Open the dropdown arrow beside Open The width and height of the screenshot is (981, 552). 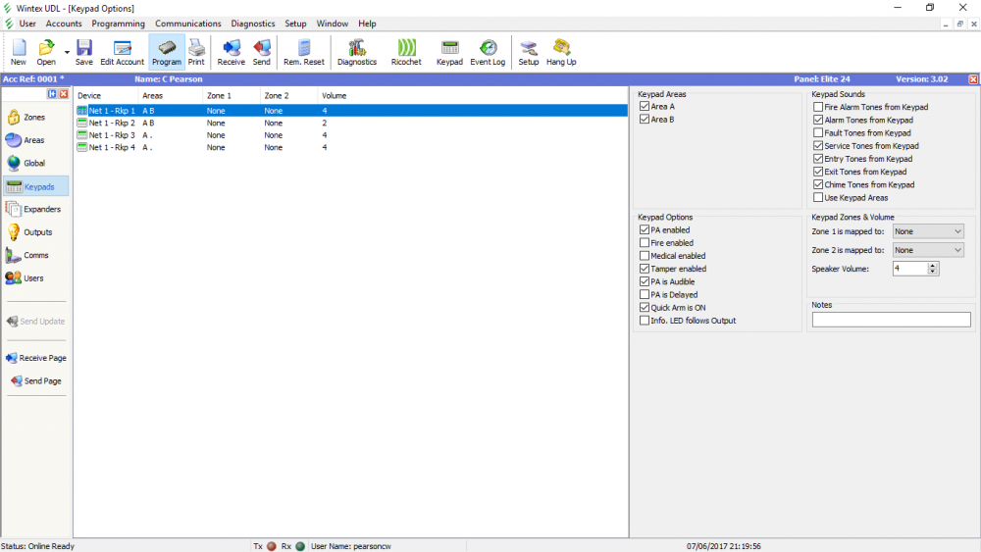click(67, 52)
